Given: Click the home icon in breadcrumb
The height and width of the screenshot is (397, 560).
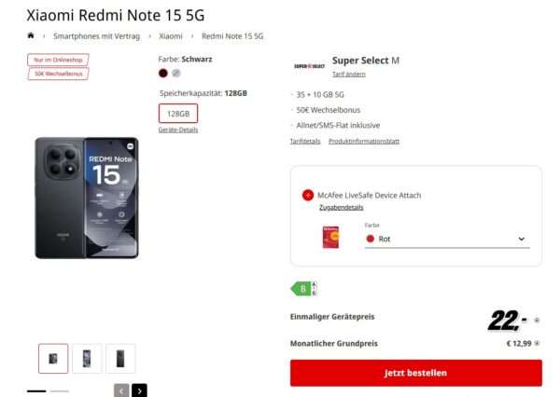Looking at the screenshot, I should pos(31,35).
